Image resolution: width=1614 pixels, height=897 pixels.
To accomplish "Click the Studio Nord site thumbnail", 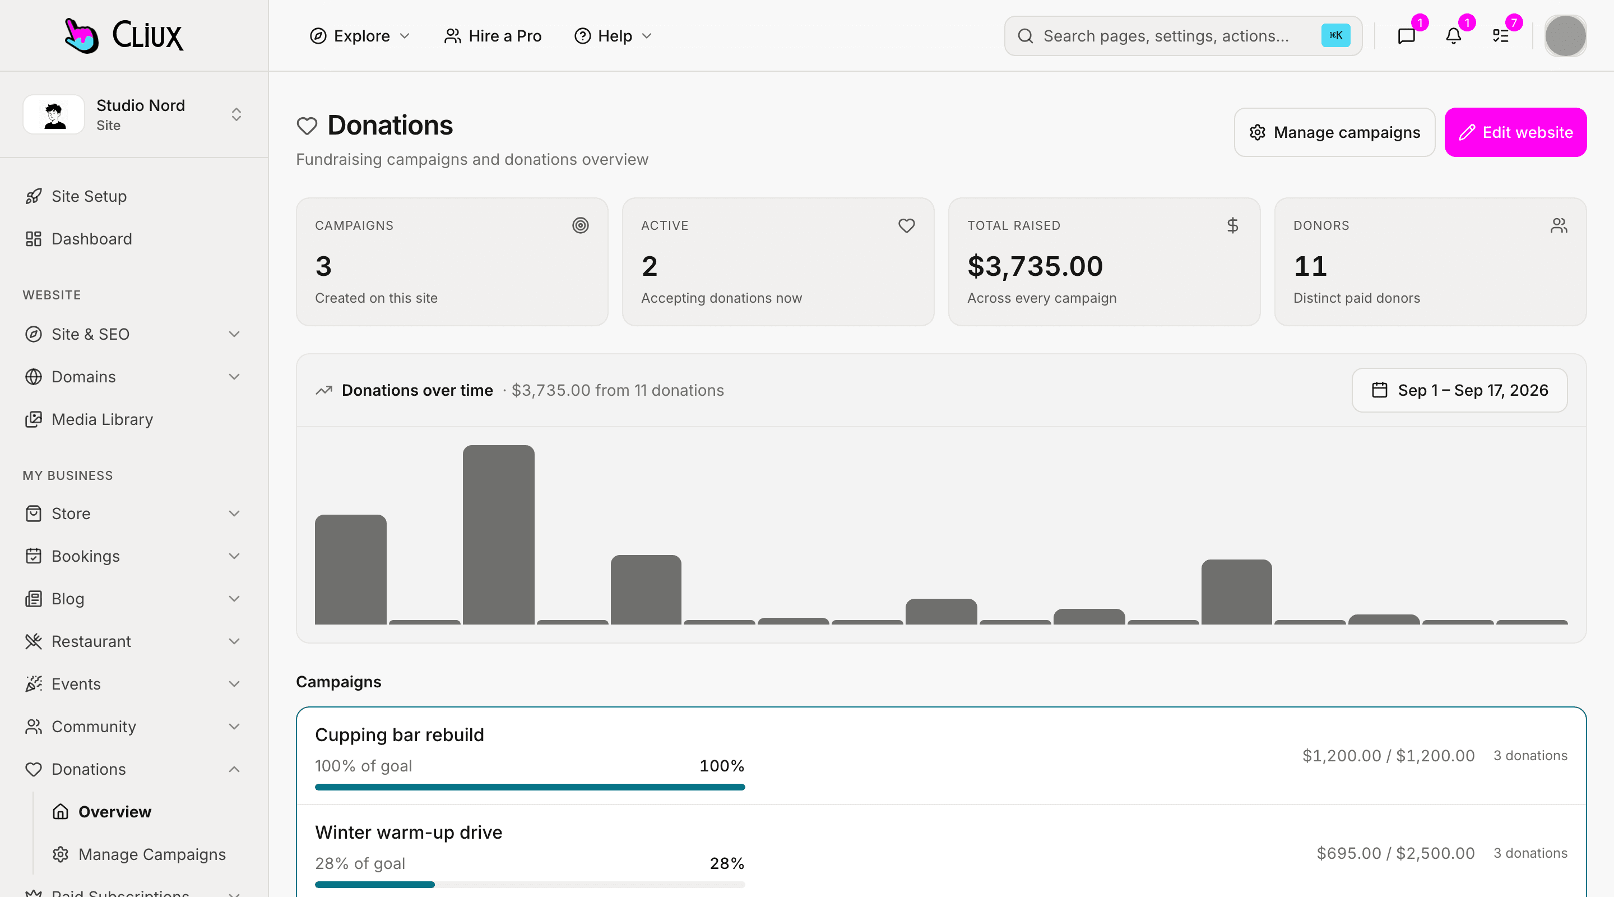I will click(x=54, y=115).
